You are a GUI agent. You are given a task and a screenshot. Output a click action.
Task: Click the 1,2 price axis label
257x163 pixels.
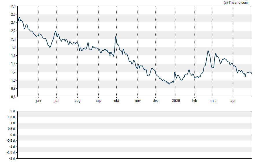point(13,72)
